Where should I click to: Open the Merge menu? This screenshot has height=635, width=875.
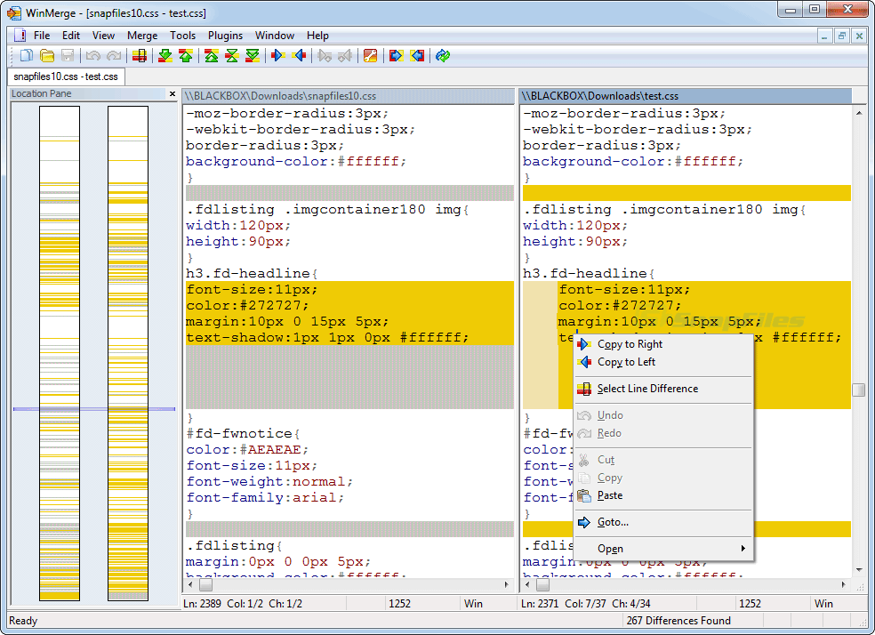142,36
